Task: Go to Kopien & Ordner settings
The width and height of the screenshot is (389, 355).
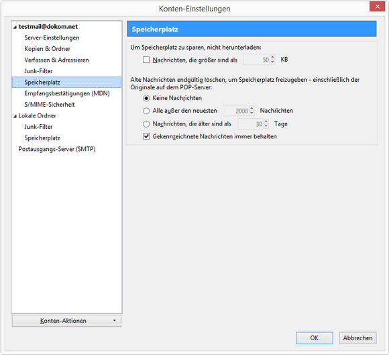Action: [47, 49]
